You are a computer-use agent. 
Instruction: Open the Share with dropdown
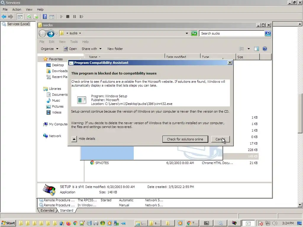91,49
